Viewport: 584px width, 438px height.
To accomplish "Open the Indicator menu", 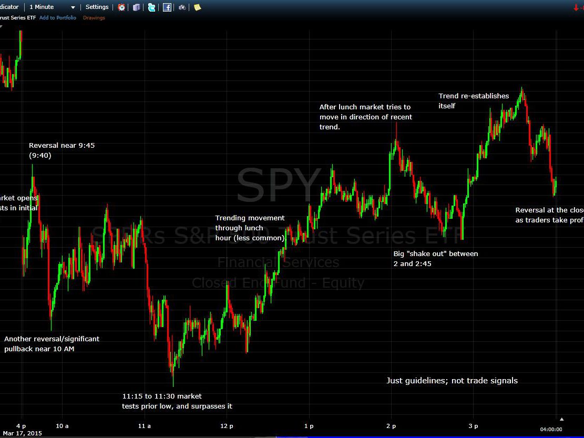I will coord(9,7).
